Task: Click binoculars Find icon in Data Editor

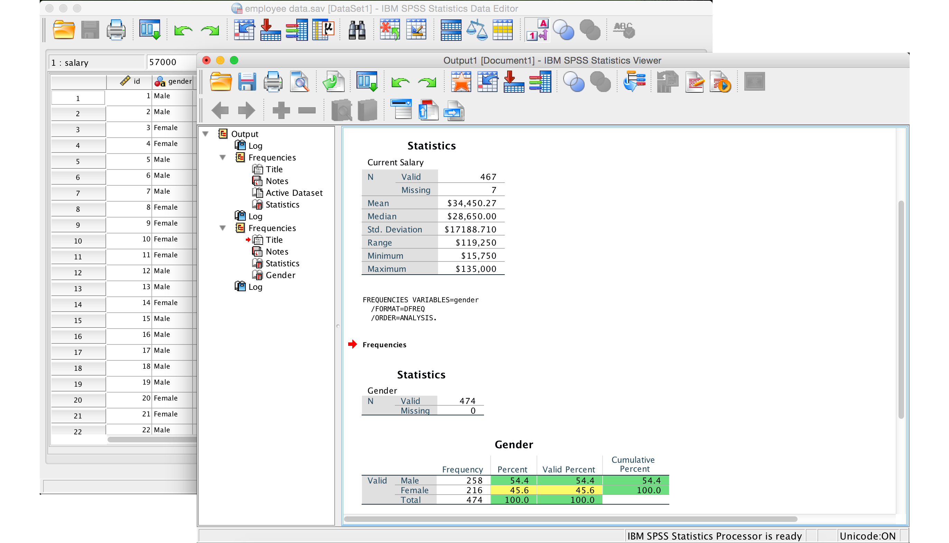Action: (x=357, y=30)
